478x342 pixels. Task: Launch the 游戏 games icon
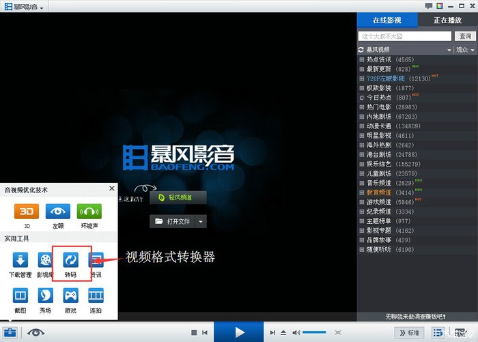pos(70,299)
